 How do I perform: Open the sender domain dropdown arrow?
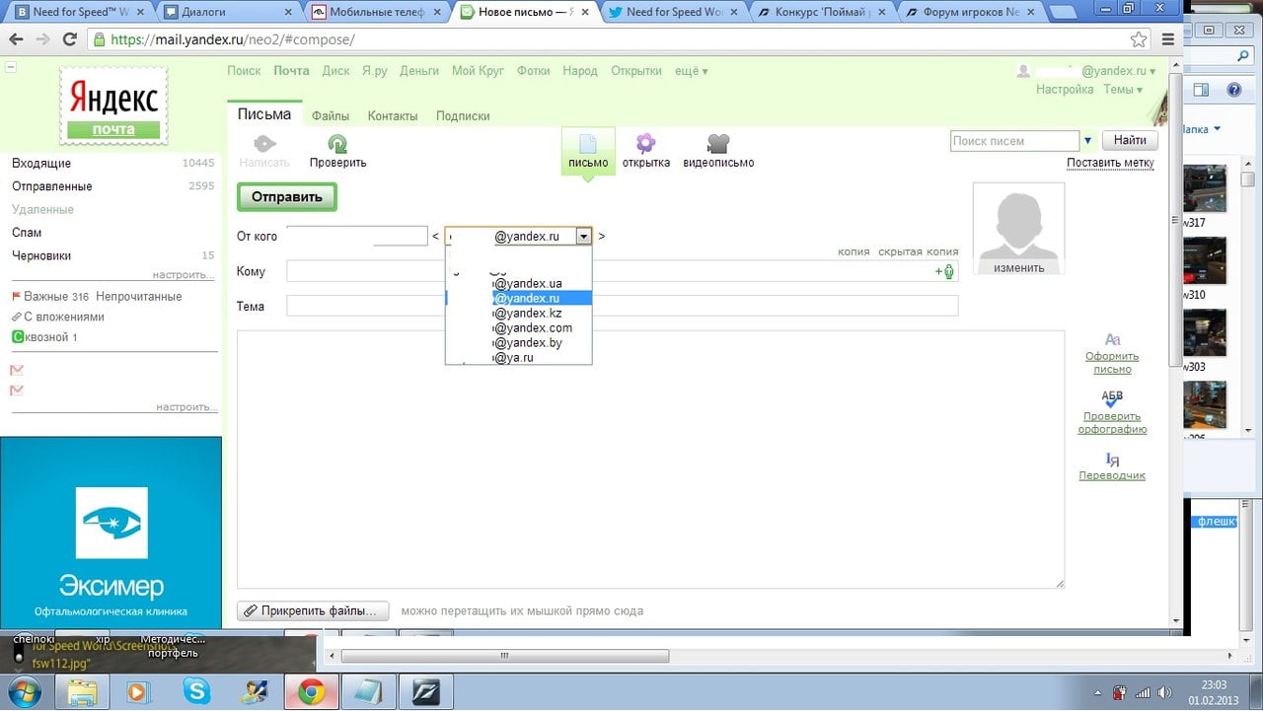point(584,237)
